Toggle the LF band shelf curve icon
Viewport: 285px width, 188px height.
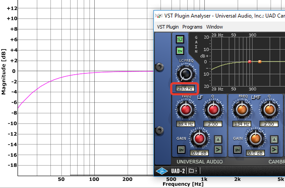click(218, 149)
